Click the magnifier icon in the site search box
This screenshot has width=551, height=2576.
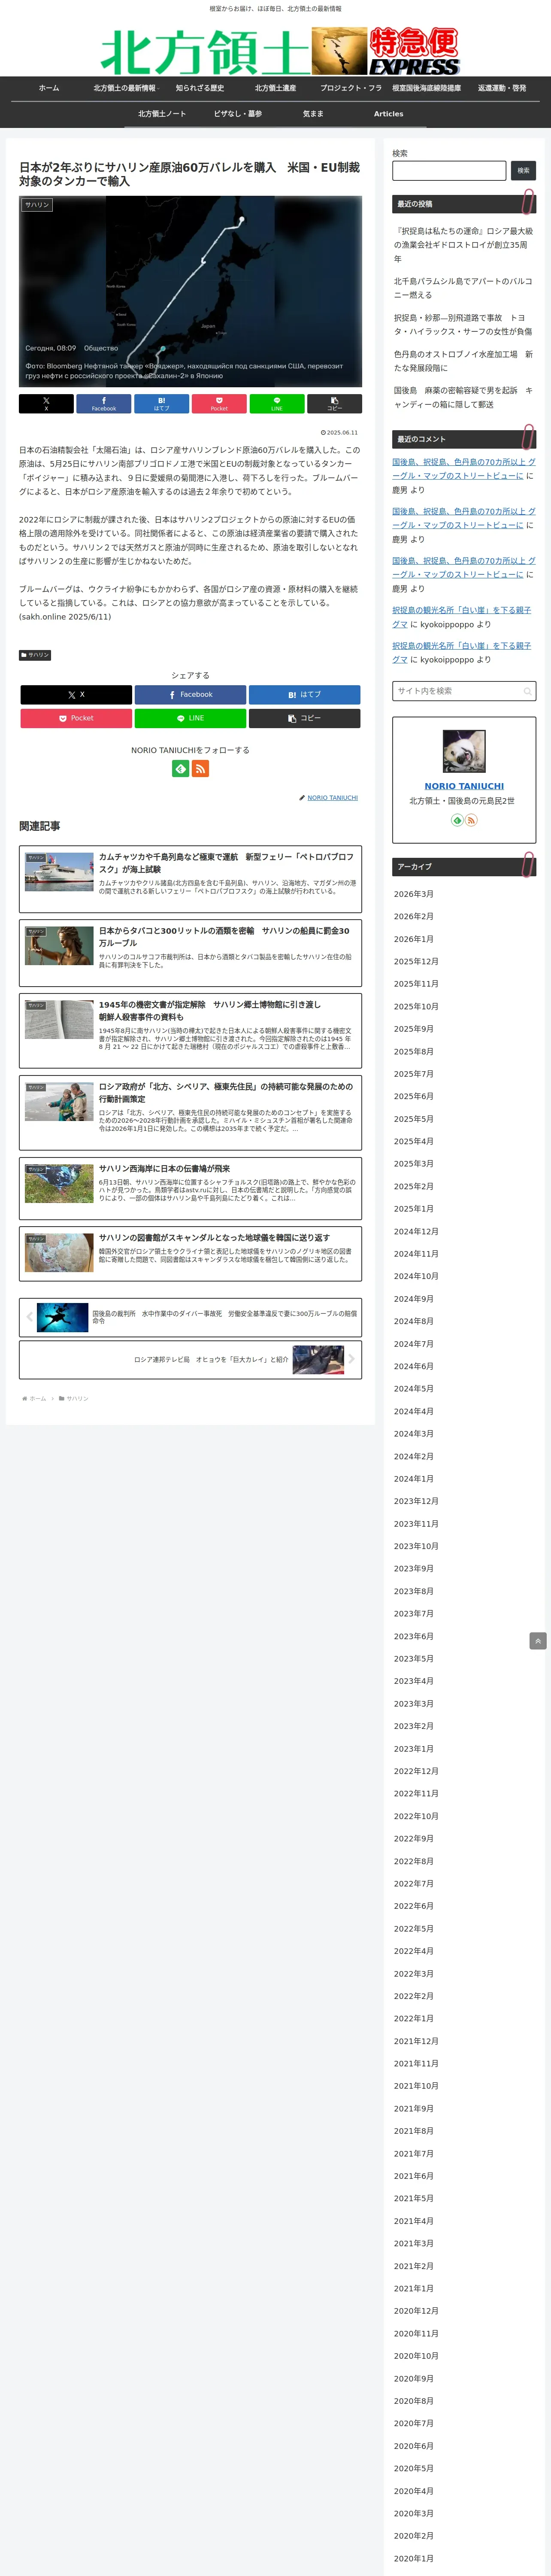[527, 691]
